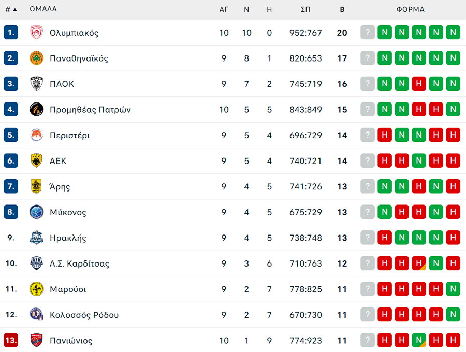This screenshot has width=466, height=352.
Task: Click the Peristeri club emblem
Action: pos(36,135)
